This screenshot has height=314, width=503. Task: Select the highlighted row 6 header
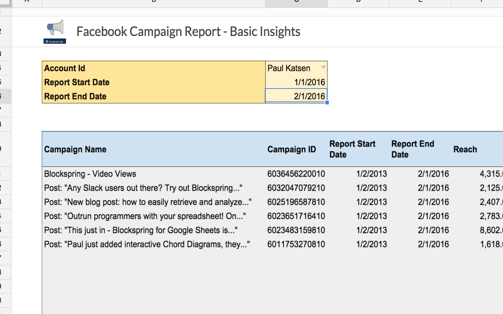[6, 97]
